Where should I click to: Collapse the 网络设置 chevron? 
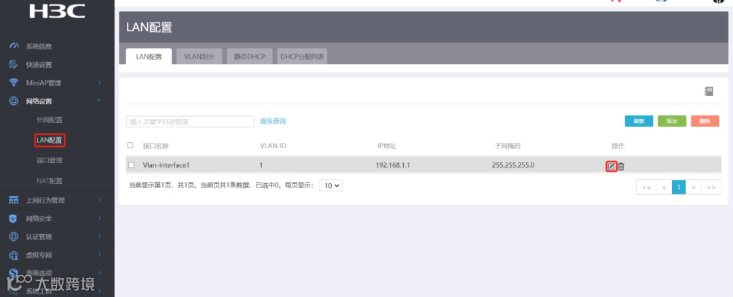pyautogui.click(x=99, y=101)
